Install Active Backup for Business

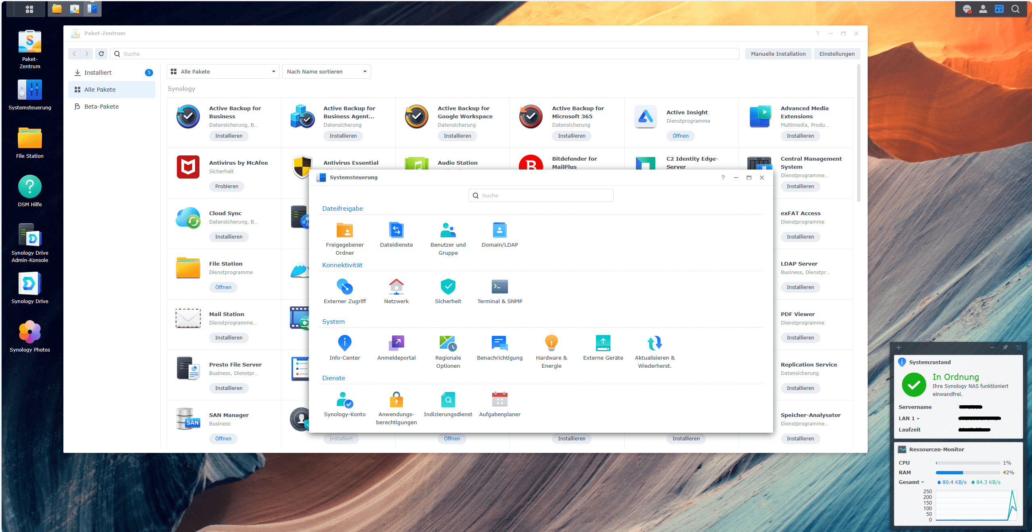pyautogui.click(x=229, y=136)
